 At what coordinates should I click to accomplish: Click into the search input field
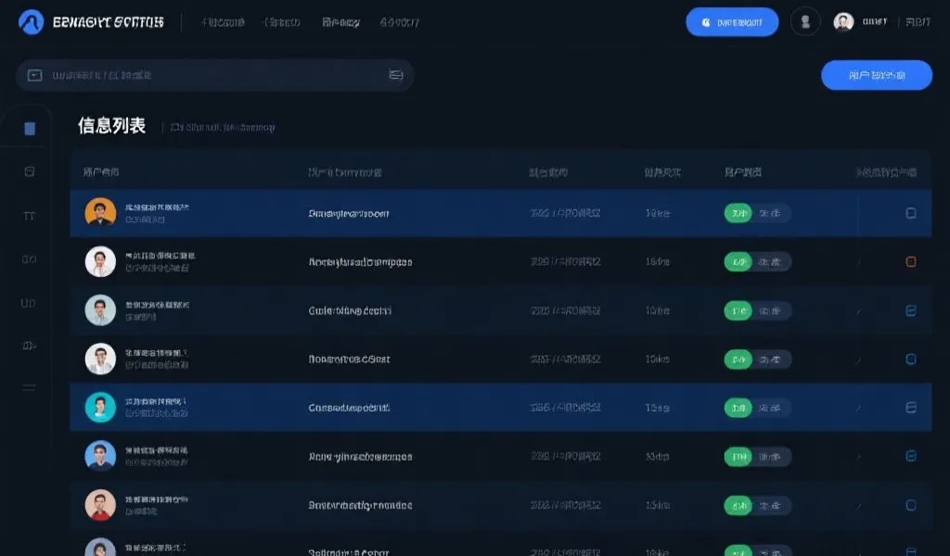tap(213, 75)
